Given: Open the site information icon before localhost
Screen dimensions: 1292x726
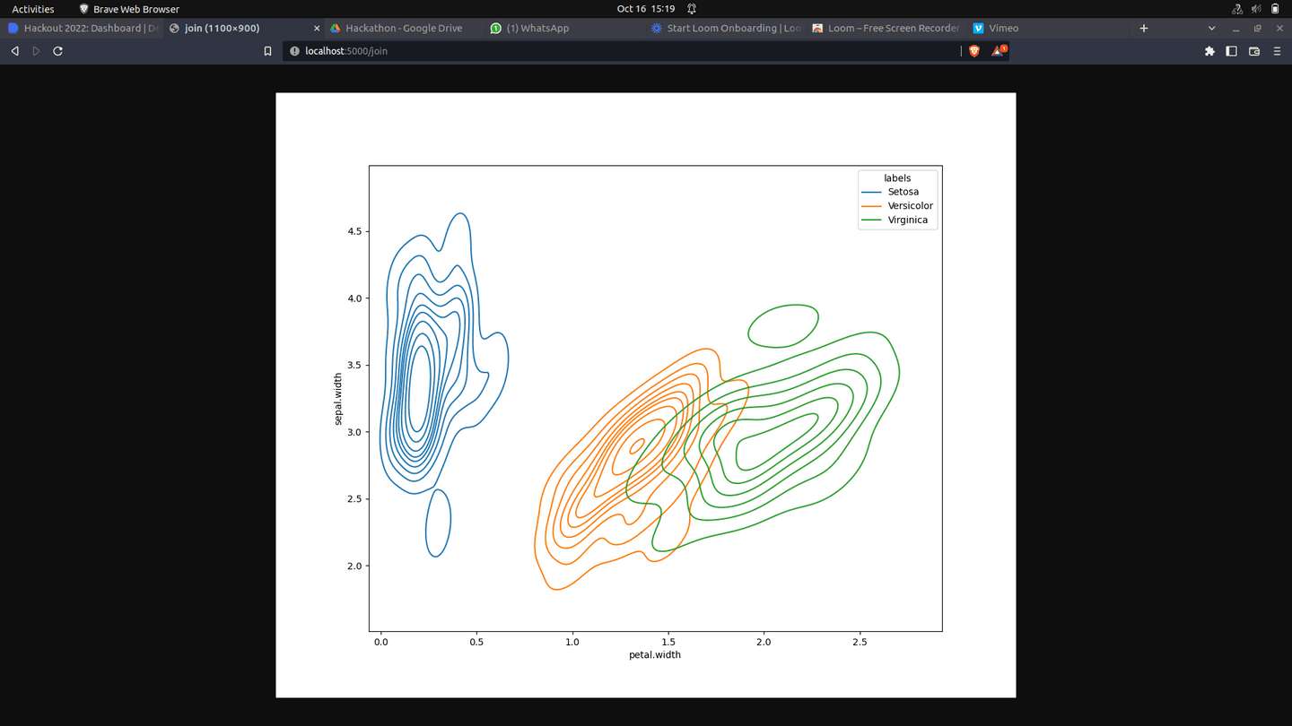Looking at the screenshot, I should click(294, 51).
